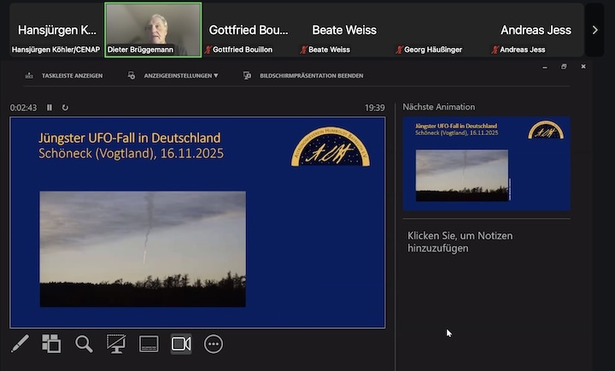
Task: Click muted microphone icon beside Gottfried Bouillon
Action: tap(208, 50)
